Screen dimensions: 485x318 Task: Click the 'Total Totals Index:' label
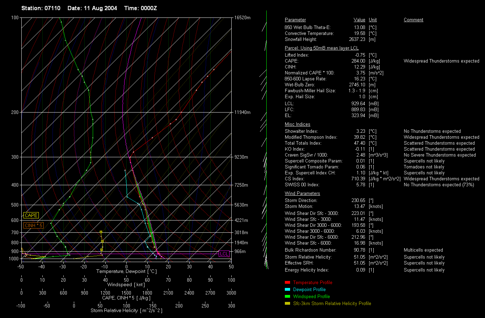(x=303, y=143)
